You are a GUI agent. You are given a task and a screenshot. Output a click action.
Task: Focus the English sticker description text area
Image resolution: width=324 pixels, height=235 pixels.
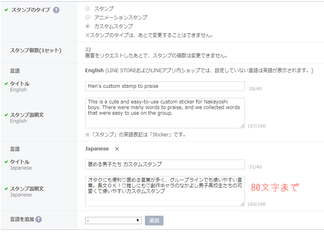pyautogui.click(x=165, y=113)
